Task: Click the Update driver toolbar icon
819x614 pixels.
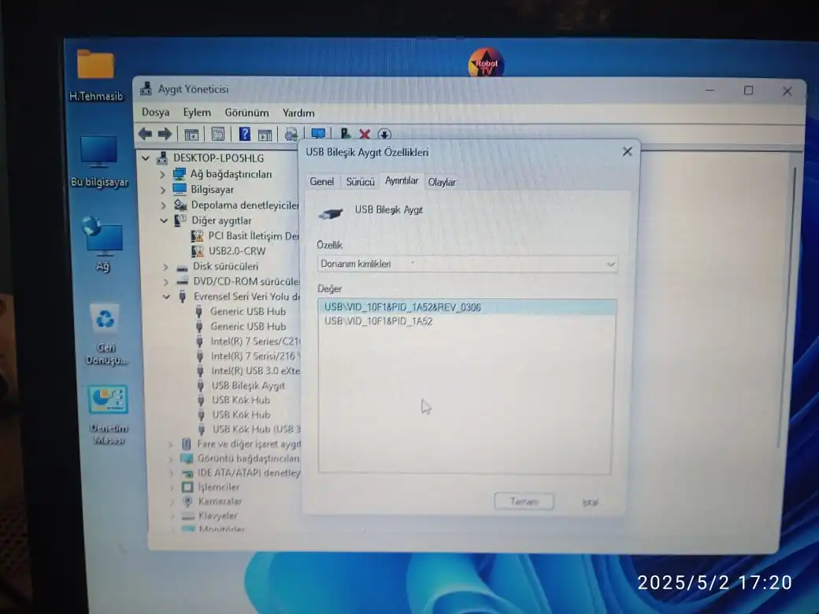Action: point(345,134)
